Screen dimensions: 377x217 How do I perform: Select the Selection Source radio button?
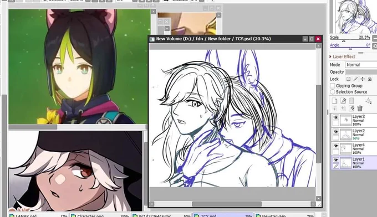[x=333, y=92]
